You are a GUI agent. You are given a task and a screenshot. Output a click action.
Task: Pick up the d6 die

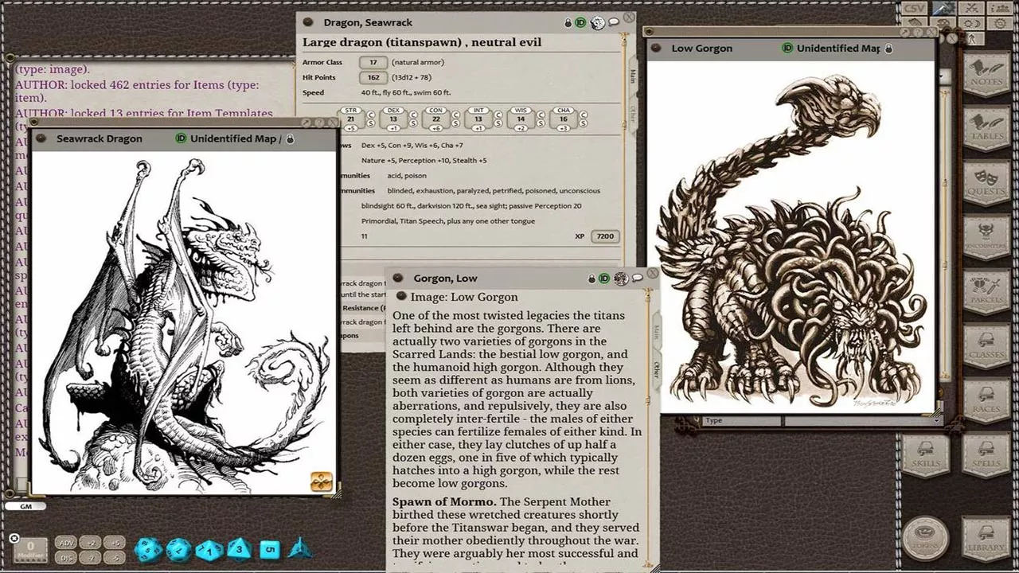(270, 549)
